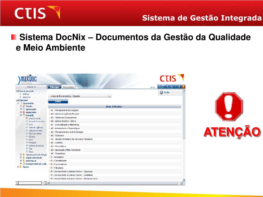Select the Áreas Relacionadas radio option
This screenshot has height=197, width=263.
coord(27,121)
